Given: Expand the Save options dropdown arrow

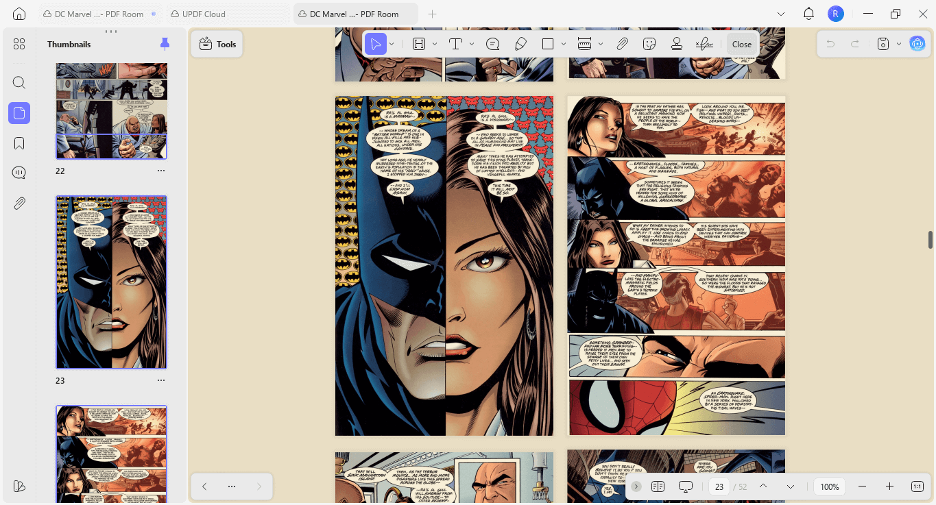Looking at the screenshot, I should click(899, 45).
